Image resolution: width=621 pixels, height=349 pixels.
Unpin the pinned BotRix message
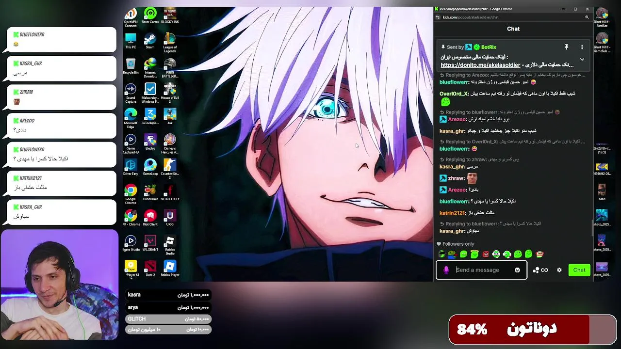click(x=566, y=47)
